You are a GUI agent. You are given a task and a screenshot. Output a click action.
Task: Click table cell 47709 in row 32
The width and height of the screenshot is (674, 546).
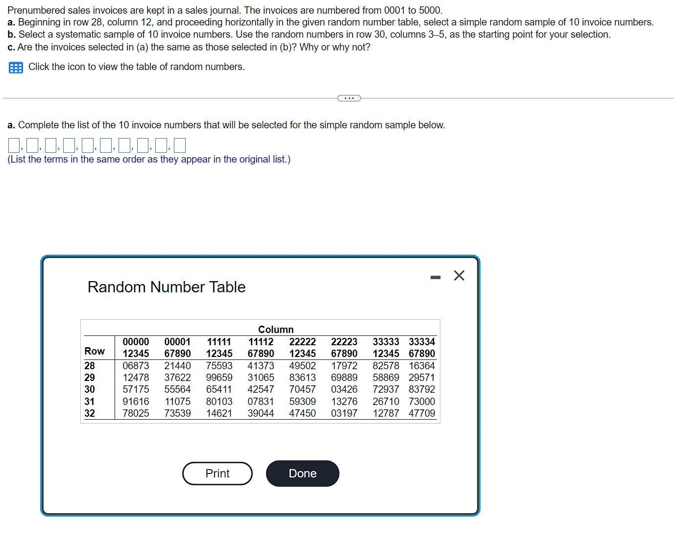(422, 413)
